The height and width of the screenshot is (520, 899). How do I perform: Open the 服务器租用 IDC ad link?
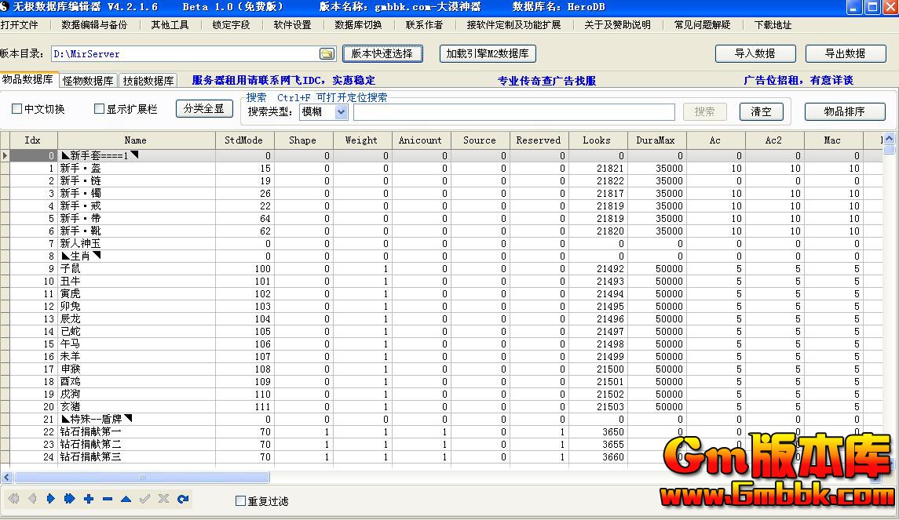click(x=283, y=80)
